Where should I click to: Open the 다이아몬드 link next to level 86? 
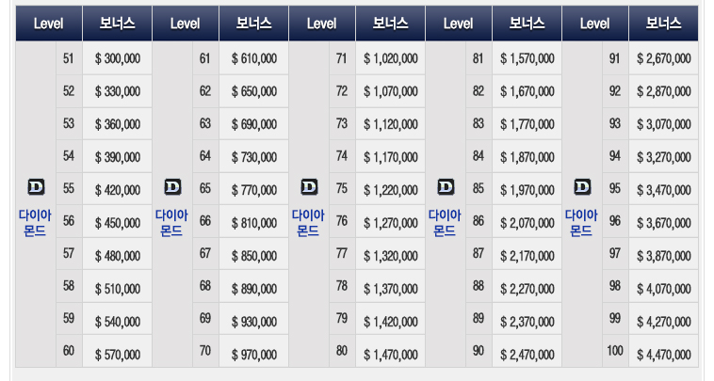tap(445, 223)
